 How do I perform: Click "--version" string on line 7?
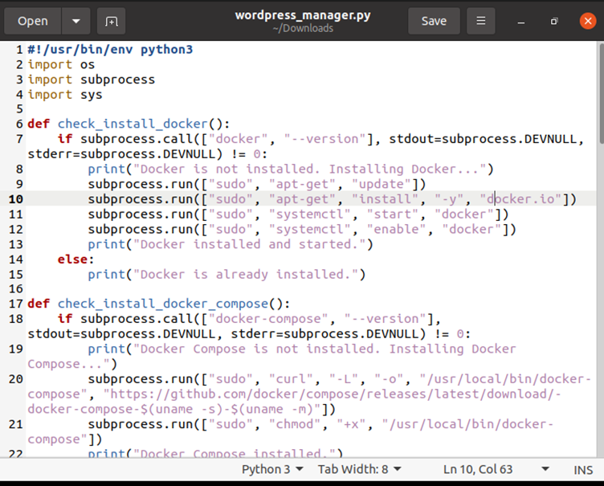point(325,139)
